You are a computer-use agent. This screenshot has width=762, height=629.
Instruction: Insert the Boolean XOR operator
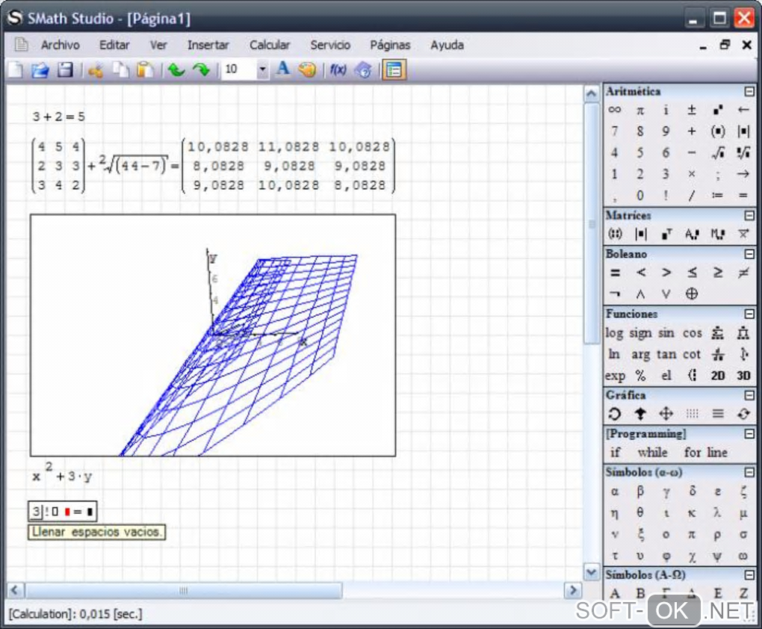point(692,294)
